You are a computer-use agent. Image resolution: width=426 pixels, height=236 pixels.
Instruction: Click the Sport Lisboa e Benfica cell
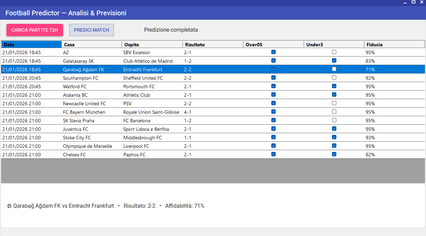pos(152,129)
